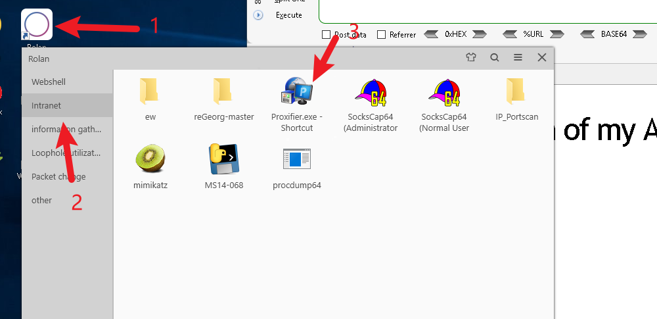Enable the Post data checkbox
The image size is (657, 319).
pyautogui.click(x=326, y=34)
